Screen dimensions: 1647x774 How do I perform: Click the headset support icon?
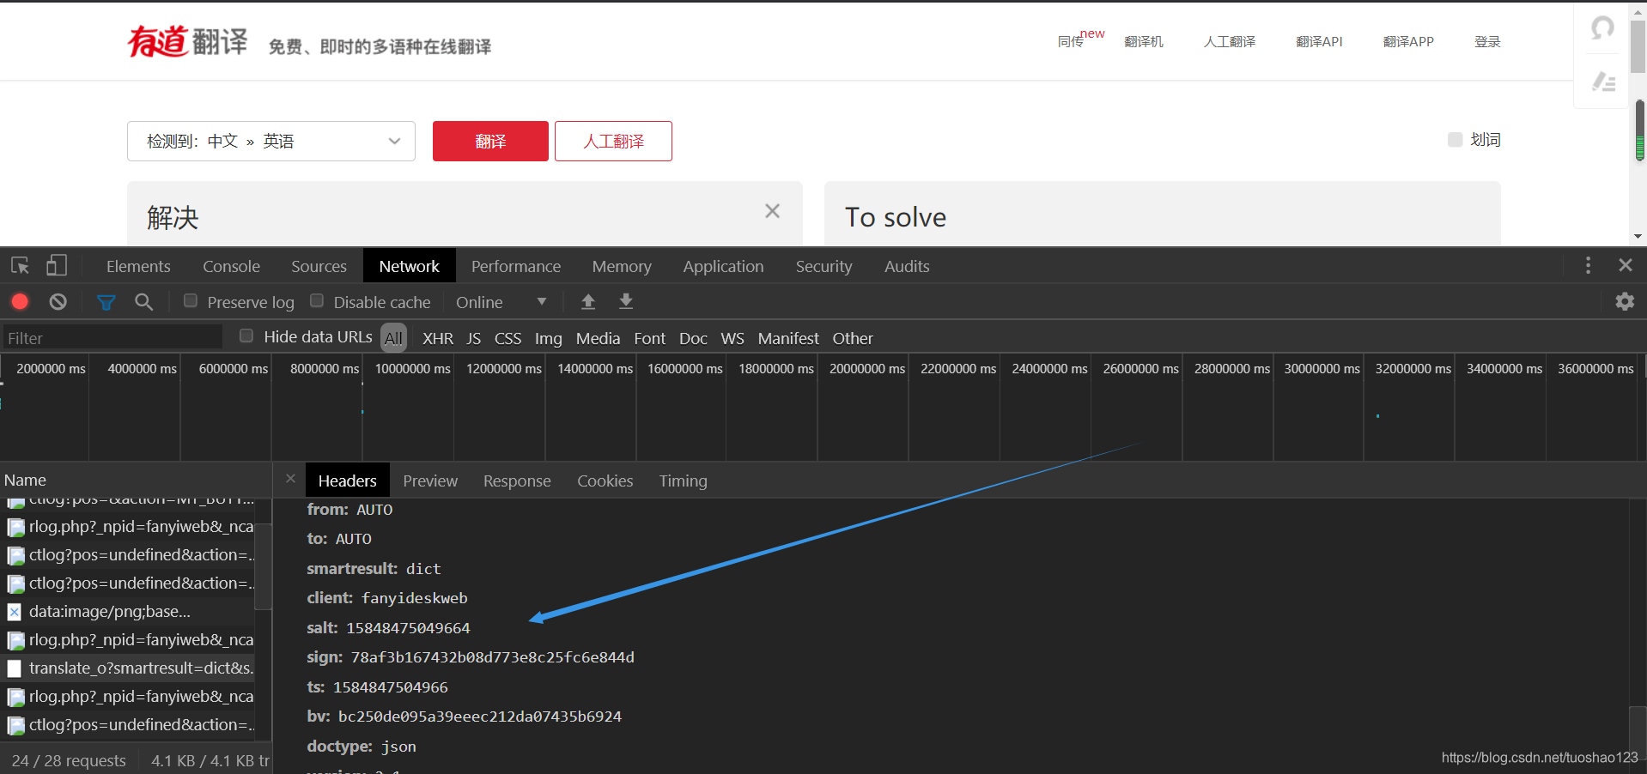(x=1602, y=28)
